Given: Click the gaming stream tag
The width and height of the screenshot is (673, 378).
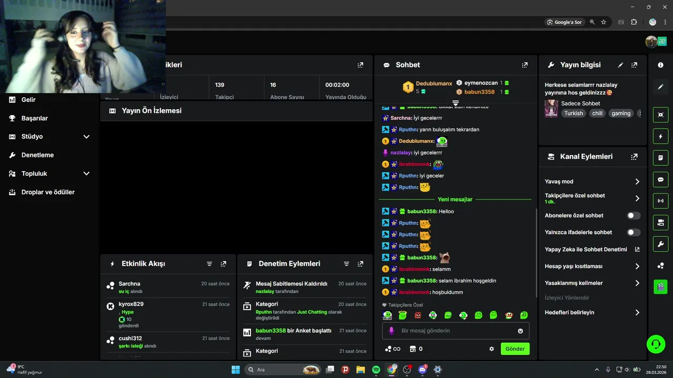Looking at the screenshot, I should 621,113.
